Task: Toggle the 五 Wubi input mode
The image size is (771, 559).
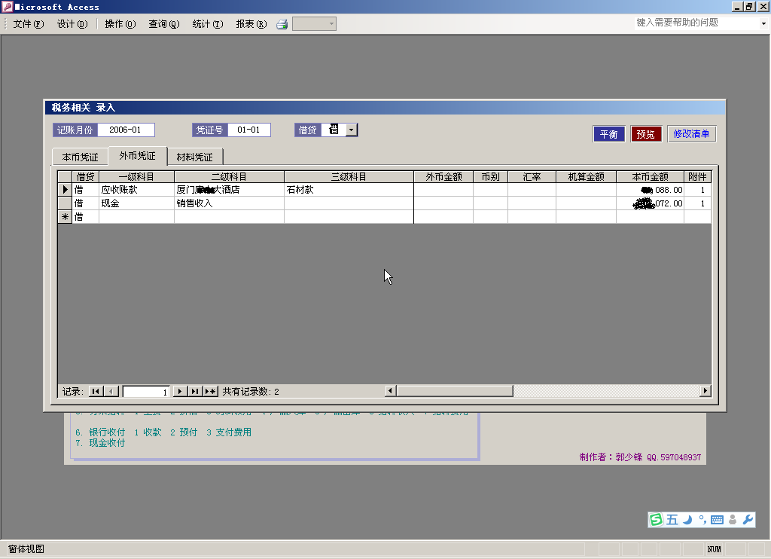Action: (672, 520)
